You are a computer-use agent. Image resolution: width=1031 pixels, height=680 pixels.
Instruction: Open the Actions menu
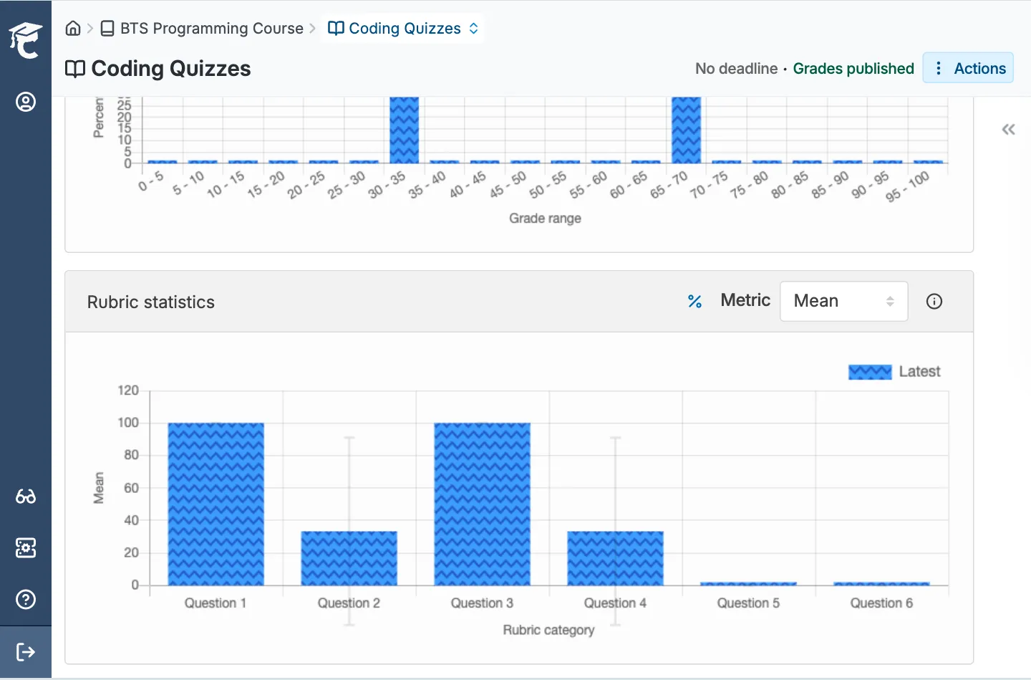(x=968, y=68)
